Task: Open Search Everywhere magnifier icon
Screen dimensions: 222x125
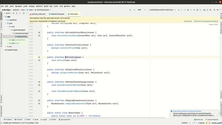Action: click(214, 10)
